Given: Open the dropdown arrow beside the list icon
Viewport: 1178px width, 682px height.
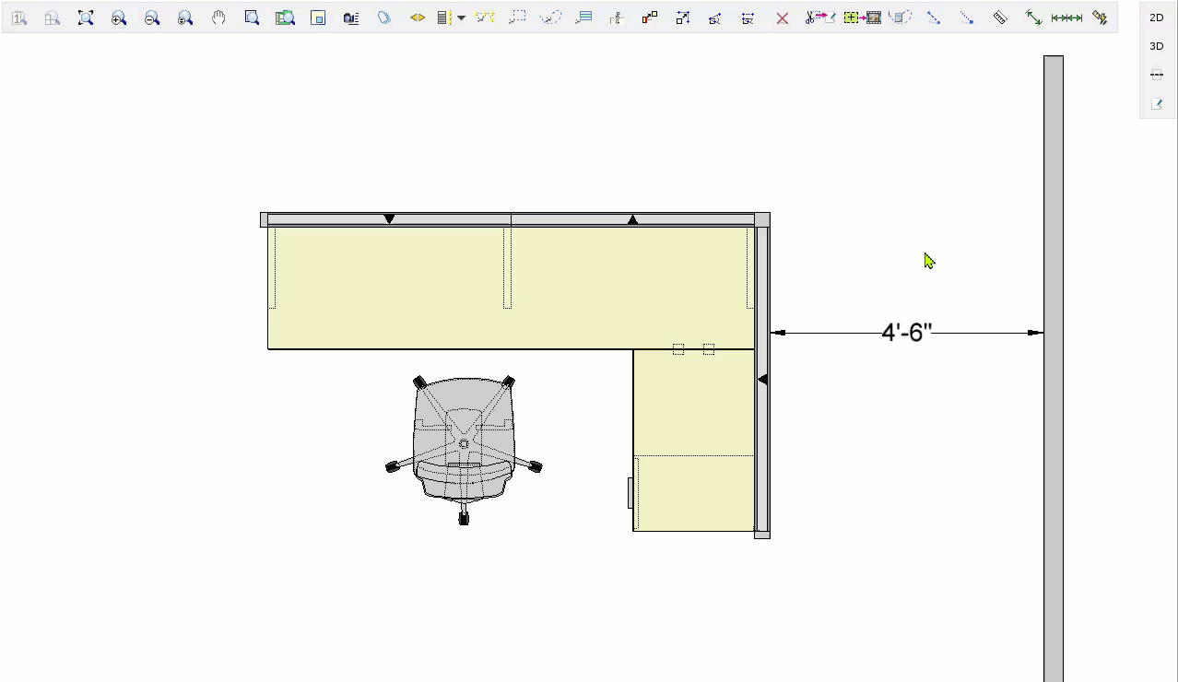Looking at the screenshot, I should [x=461, y=18].
